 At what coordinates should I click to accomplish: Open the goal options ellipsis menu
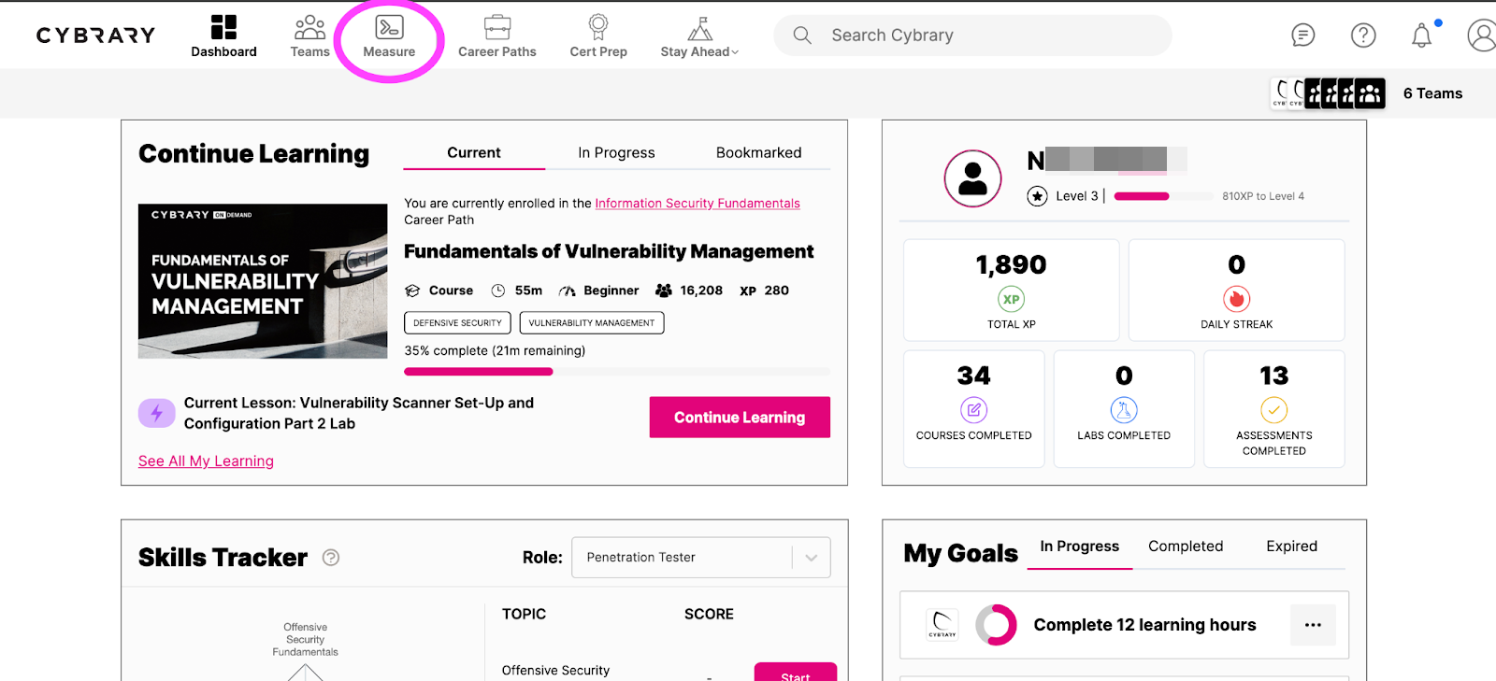click(x=1313, y=625)
